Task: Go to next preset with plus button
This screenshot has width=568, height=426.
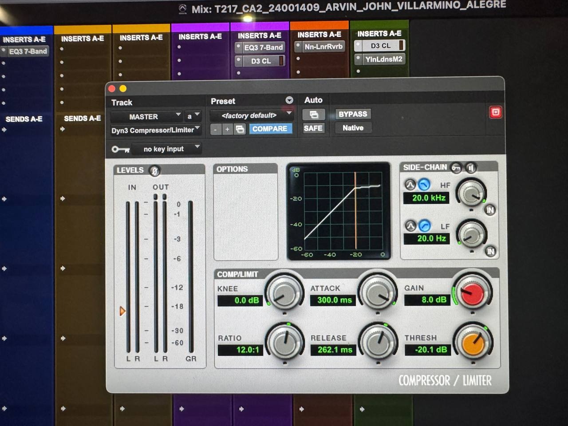Action: tap(227, 129)
